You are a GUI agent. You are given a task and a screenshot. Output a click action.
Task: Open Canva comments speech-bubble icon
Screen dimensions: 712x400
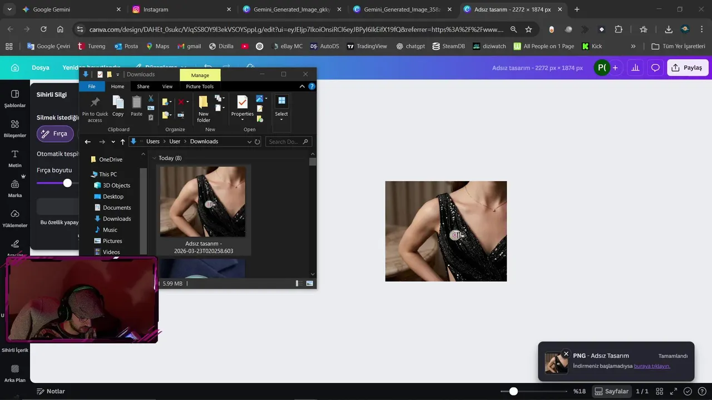click(x=655, y=68)
